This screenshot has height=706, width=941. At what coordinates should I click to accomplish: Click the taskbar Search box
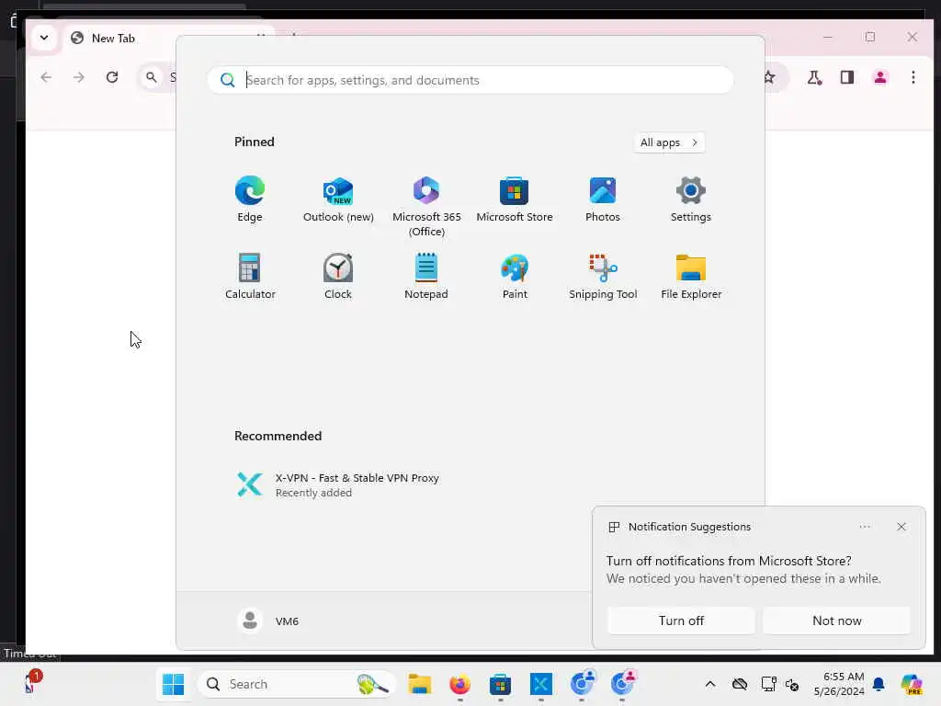click(x=297, y=684)
